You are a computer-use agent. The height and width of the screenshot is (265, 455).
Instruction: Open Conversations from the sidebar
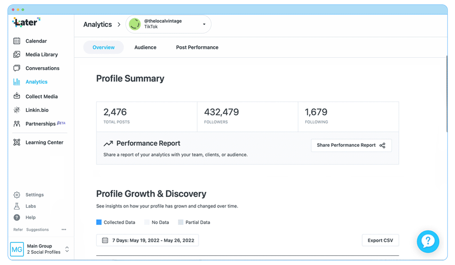coord(42,68)
